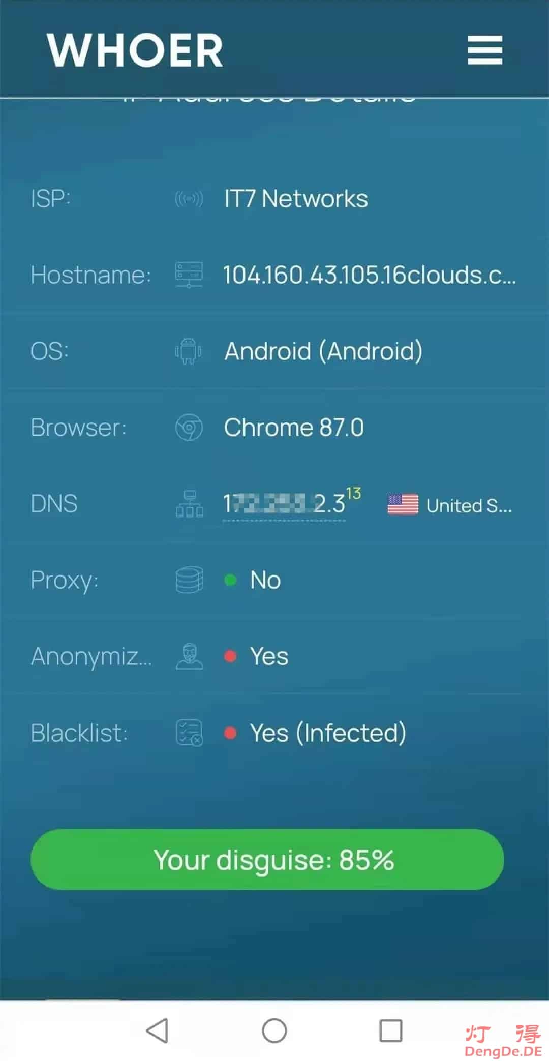Screen dimensions: 549x1061
Task: Tap the United States flag icon
Action: (403, 505)
